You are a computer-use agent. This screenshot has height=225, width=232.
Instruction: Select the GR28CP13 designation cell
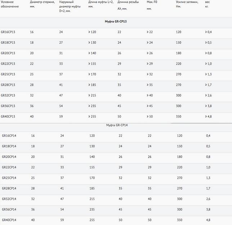pyautogui.click(x=8, y=85)
